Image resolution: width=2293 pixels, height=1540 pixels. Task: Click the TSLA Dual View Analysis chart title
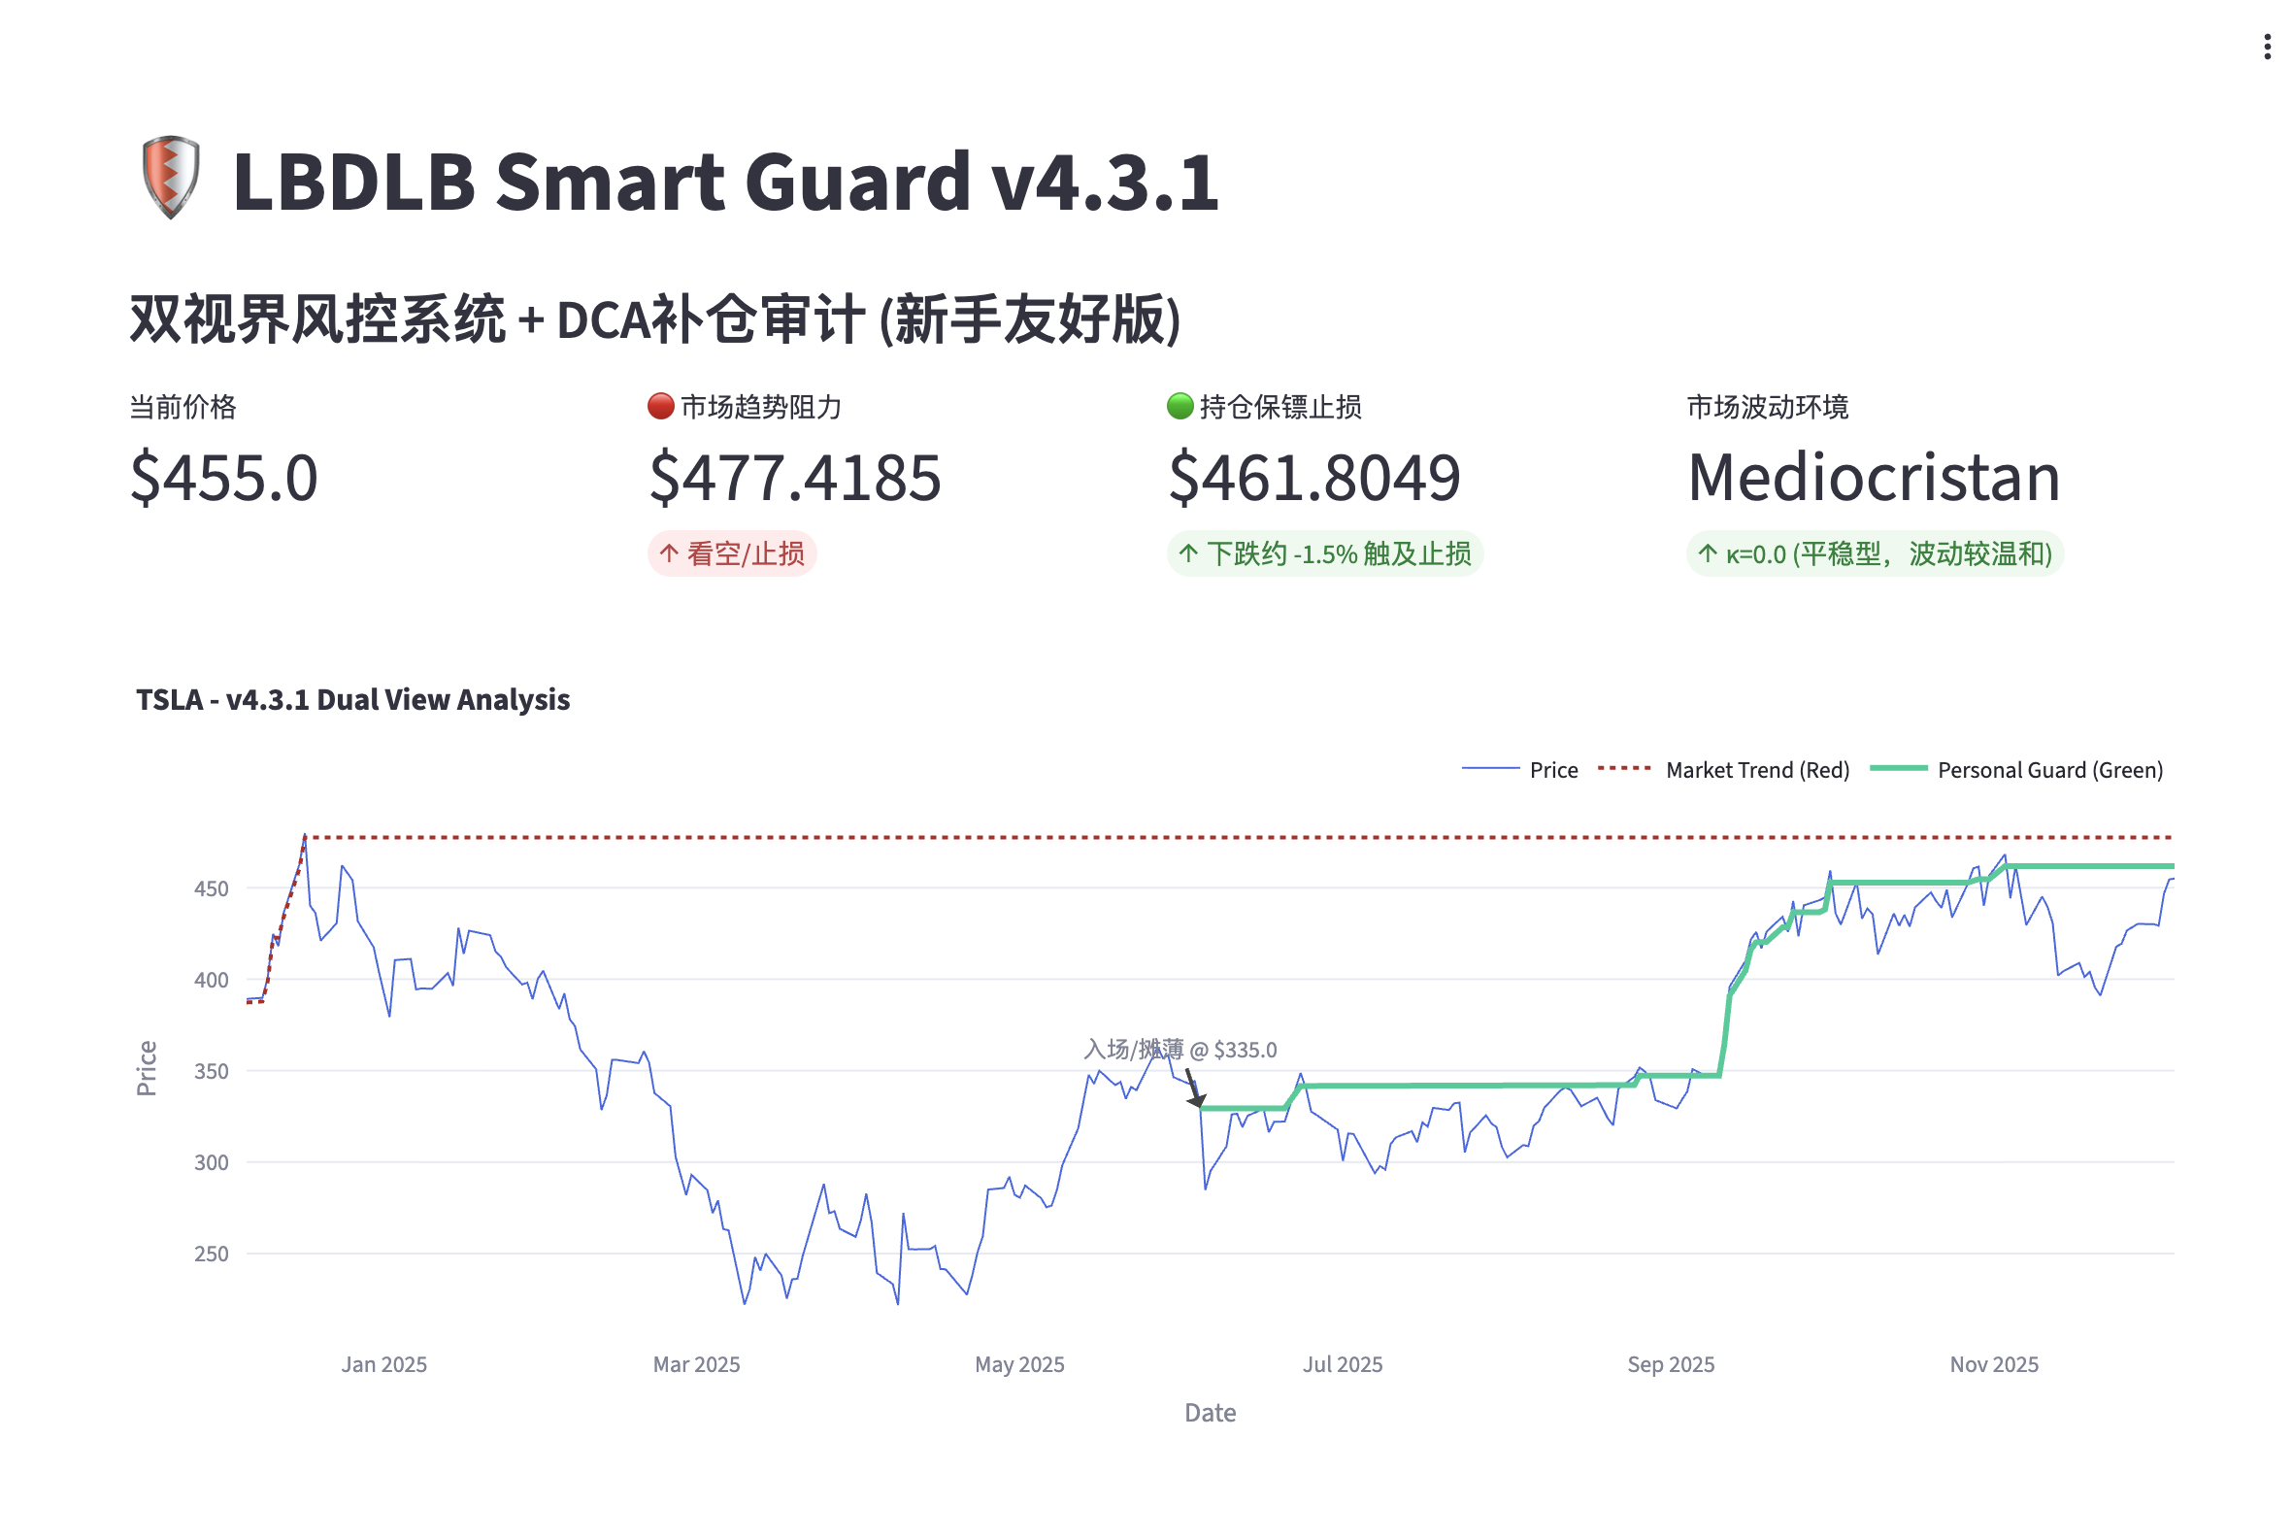[352, 699]
